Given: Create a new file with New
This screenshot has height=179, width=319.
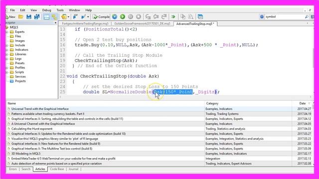Looking at the screenshot, I should click(10, 17).
